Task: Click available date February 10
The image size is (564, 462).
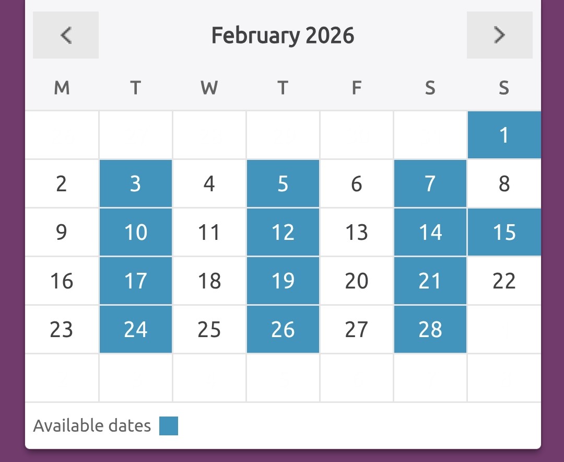Action: pos(136,233)
